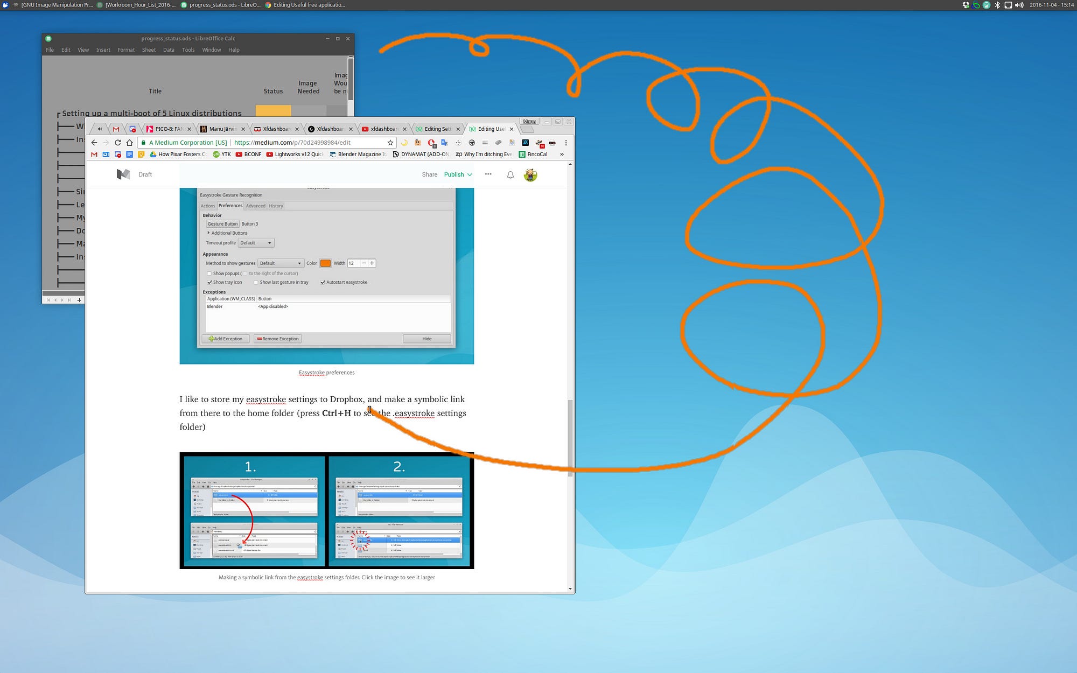Viewport: 1077px width, 673px height.
Task: Click the clock showing 2016-11-04 15:14
Action: (1052, 5)
